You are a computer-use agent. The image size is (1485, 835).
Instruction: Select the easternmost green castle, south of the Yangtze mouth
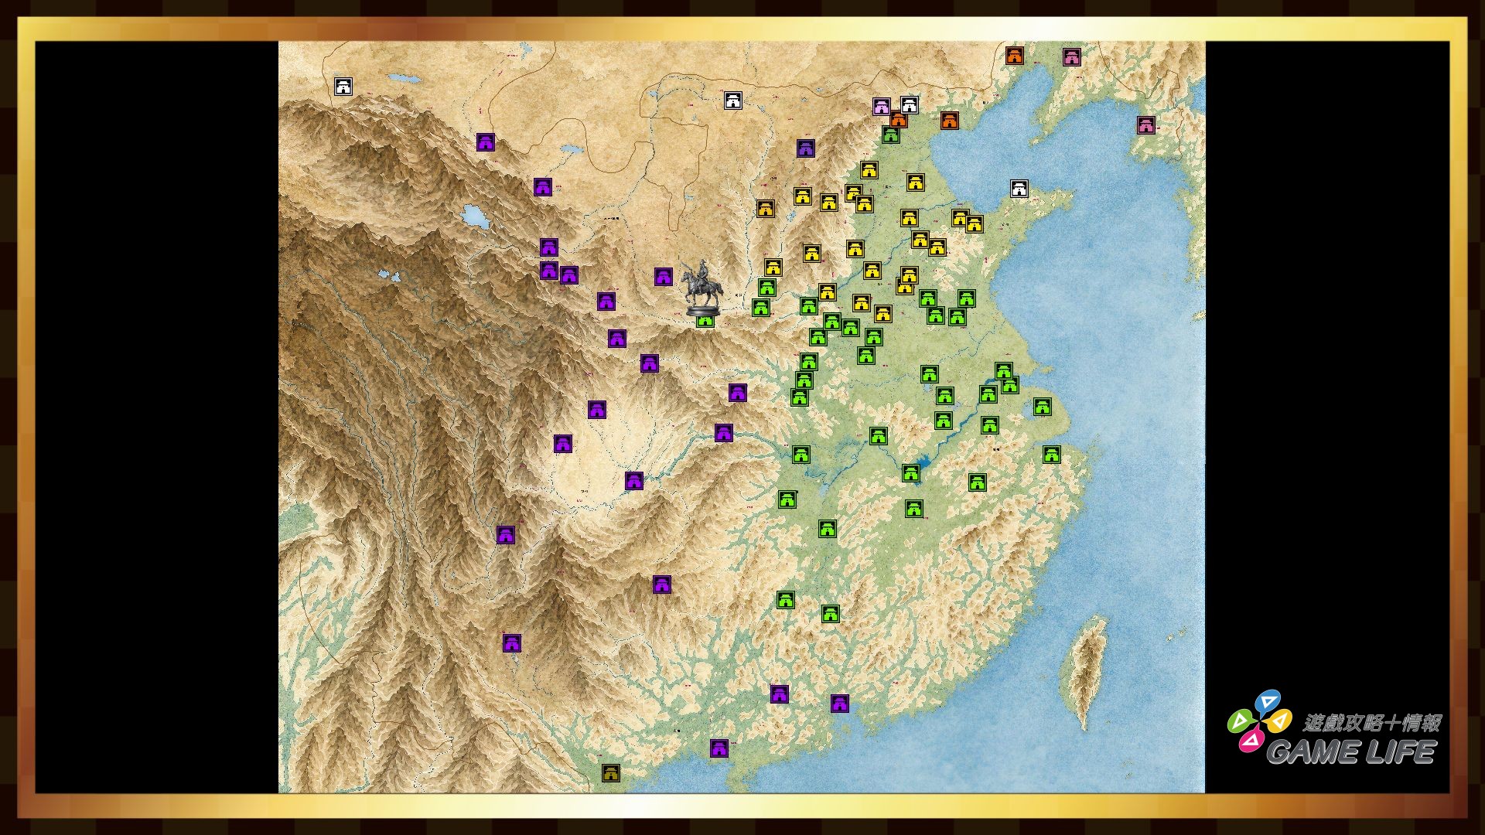pyautogui.click(x=1051, y=455)
